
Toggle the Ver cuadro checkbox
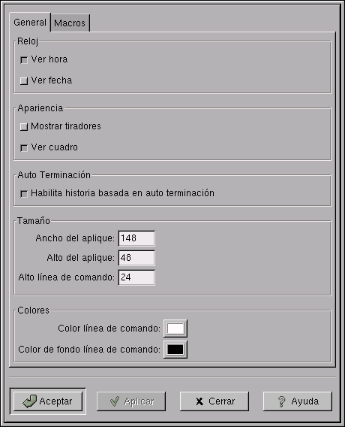24,148
